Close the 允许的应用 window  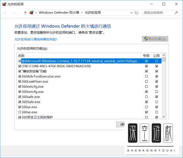tap(176, 4)
